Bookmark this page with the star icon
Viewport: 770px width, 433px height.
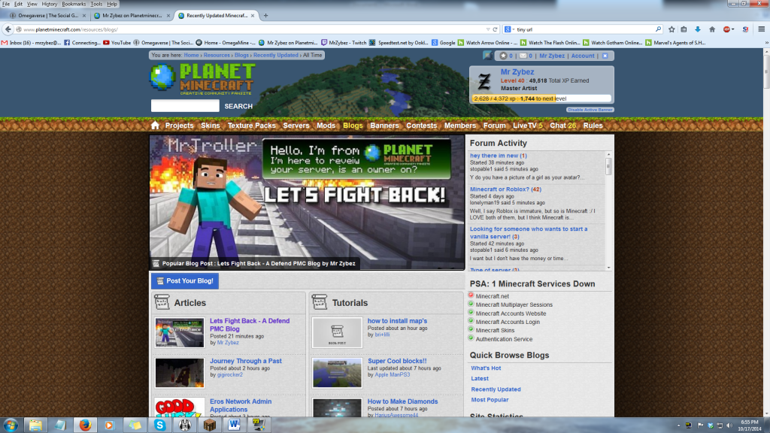671,29
